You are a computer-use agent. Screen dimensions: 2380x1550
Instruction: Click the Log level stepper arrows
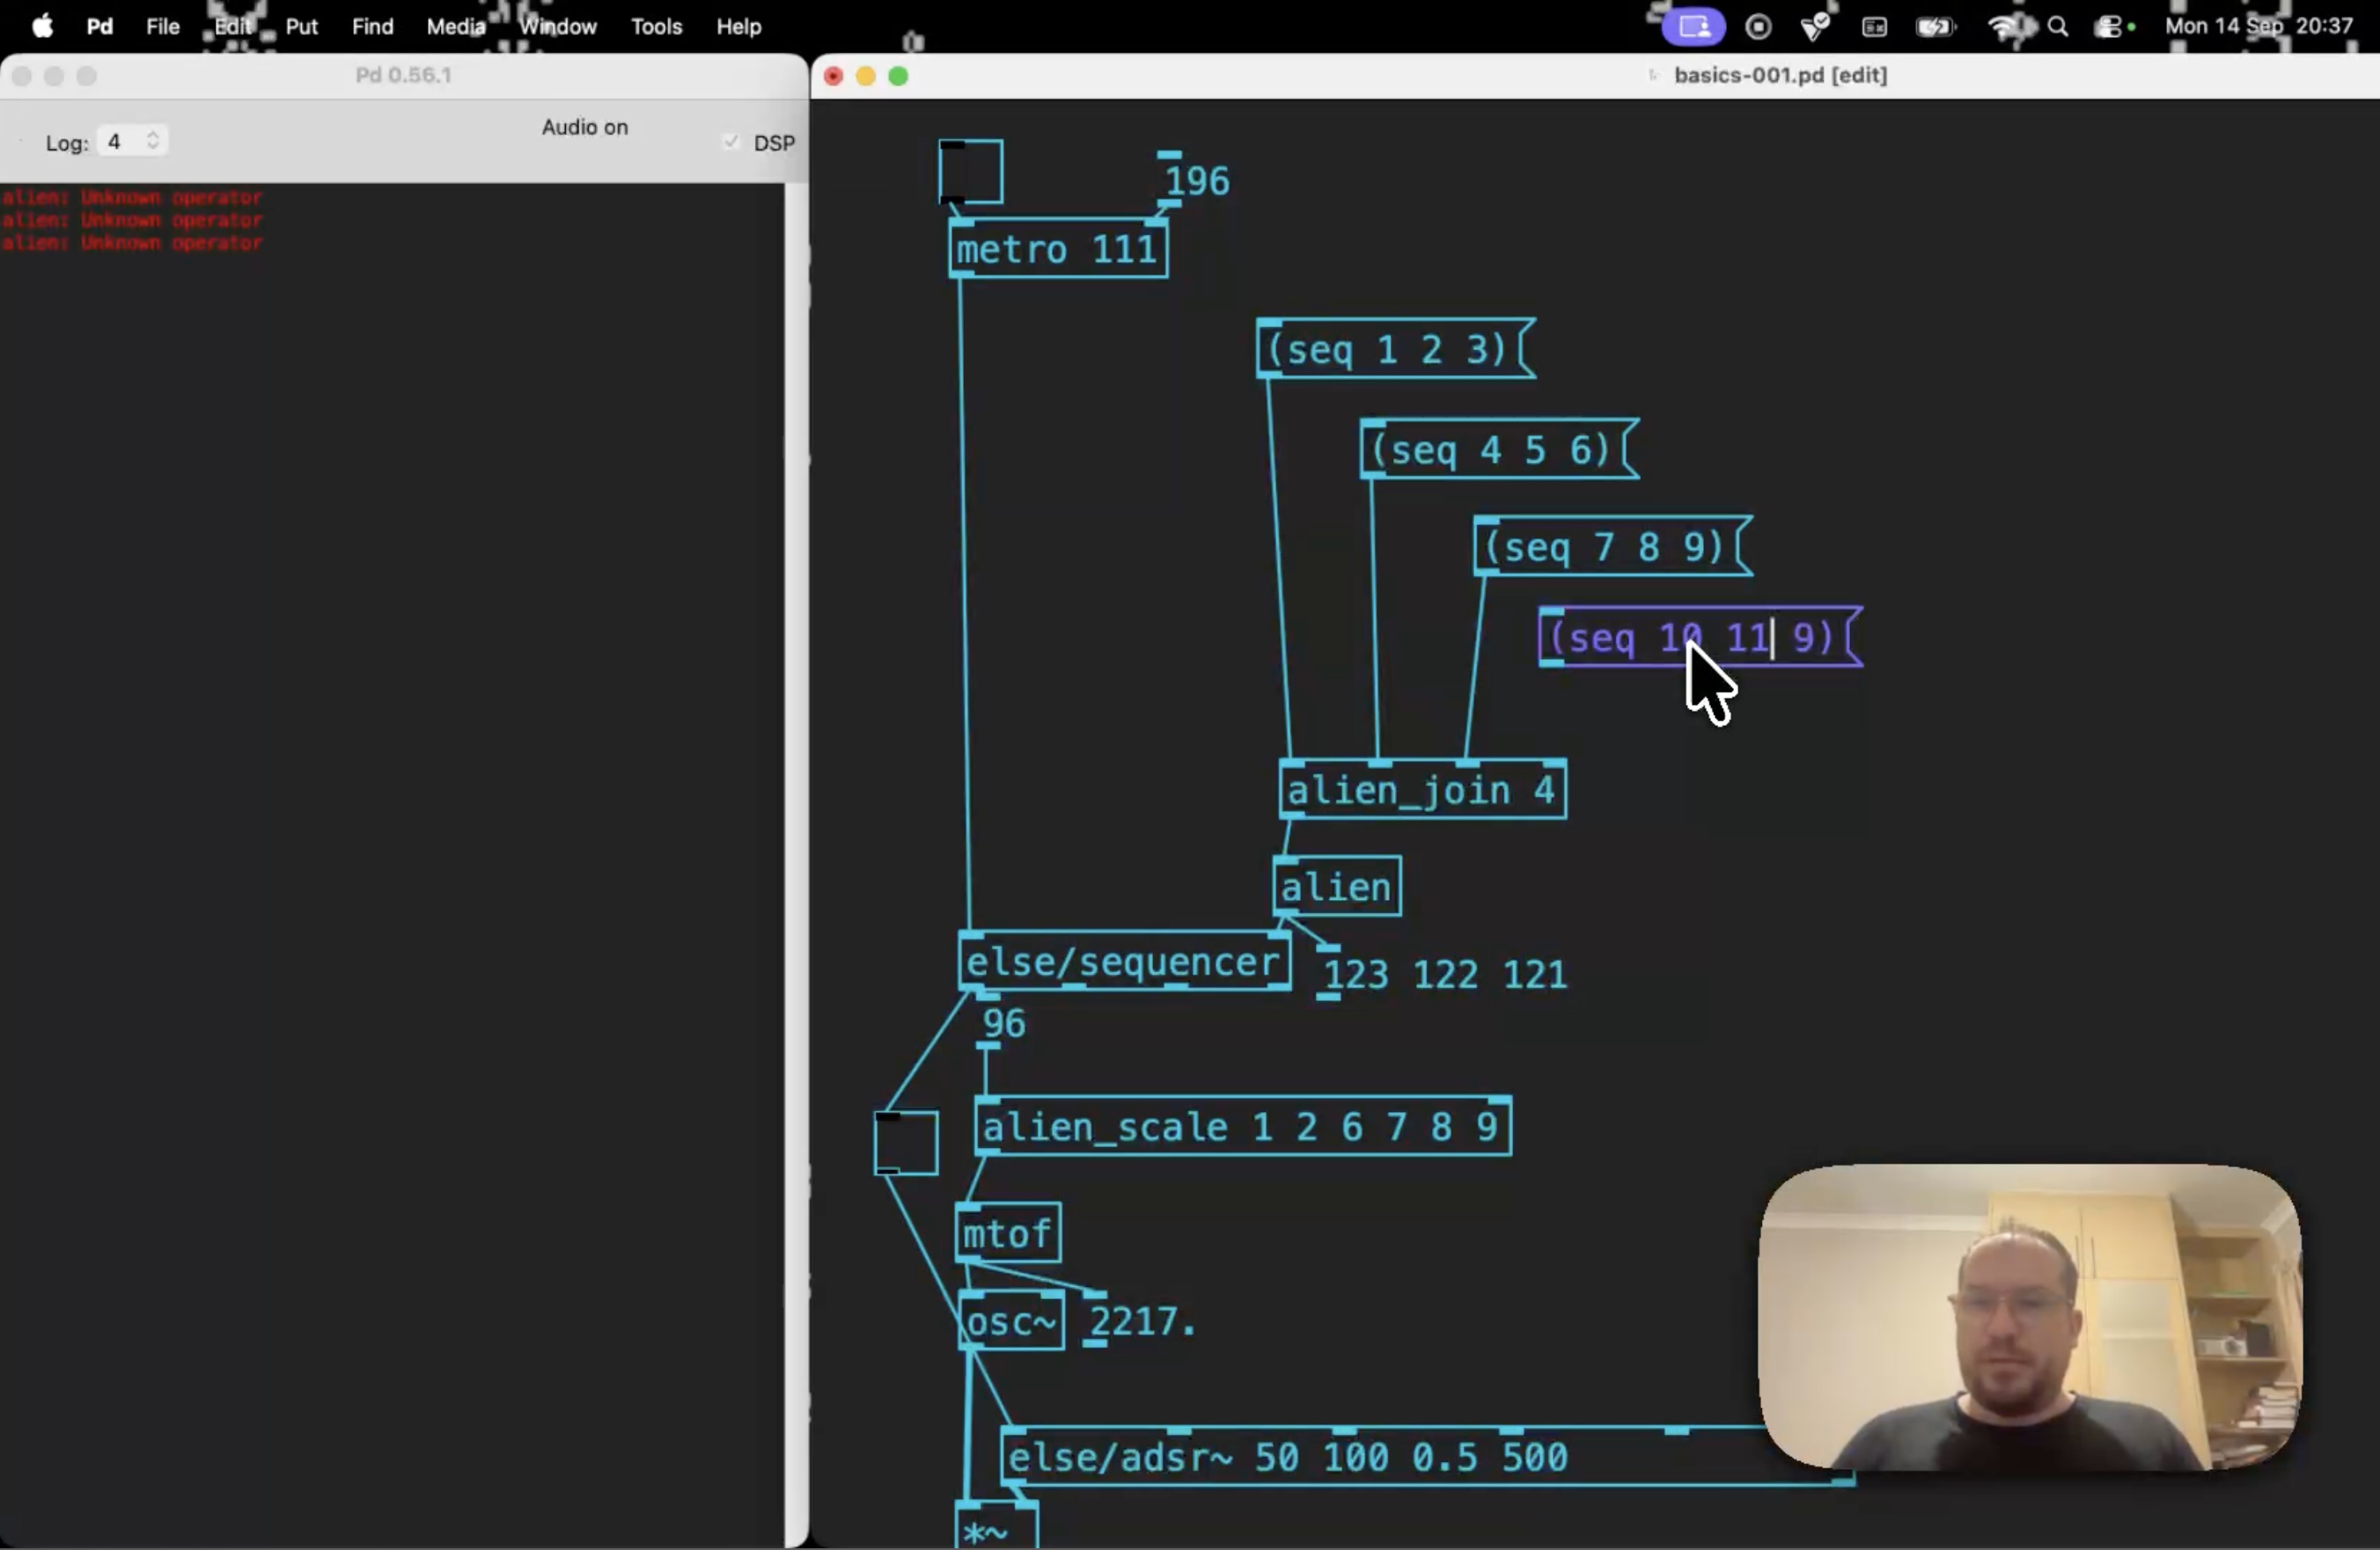pyautogui.click(x=153, y=140)
